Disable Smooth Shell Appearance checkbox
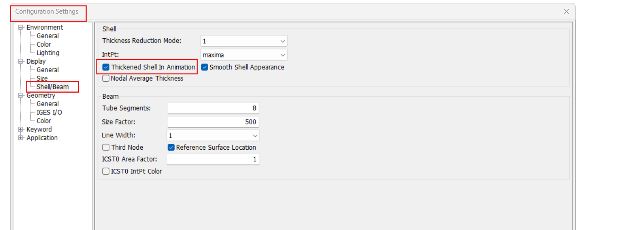This screenshot has height=230, width=620. coord(204,67)
